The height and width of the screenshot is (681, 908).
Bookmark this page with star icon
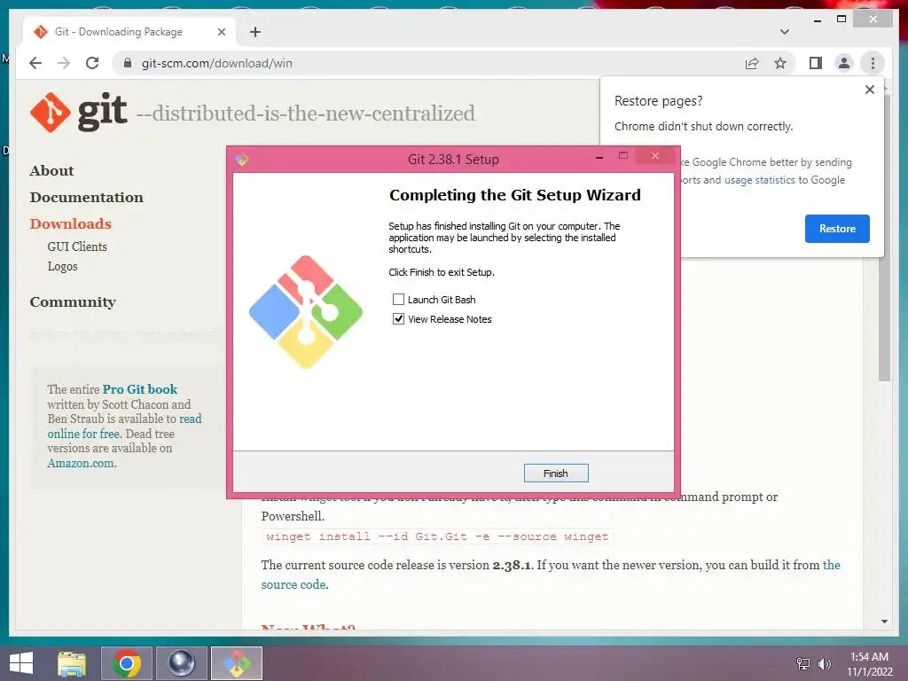(x=780, y=63)
